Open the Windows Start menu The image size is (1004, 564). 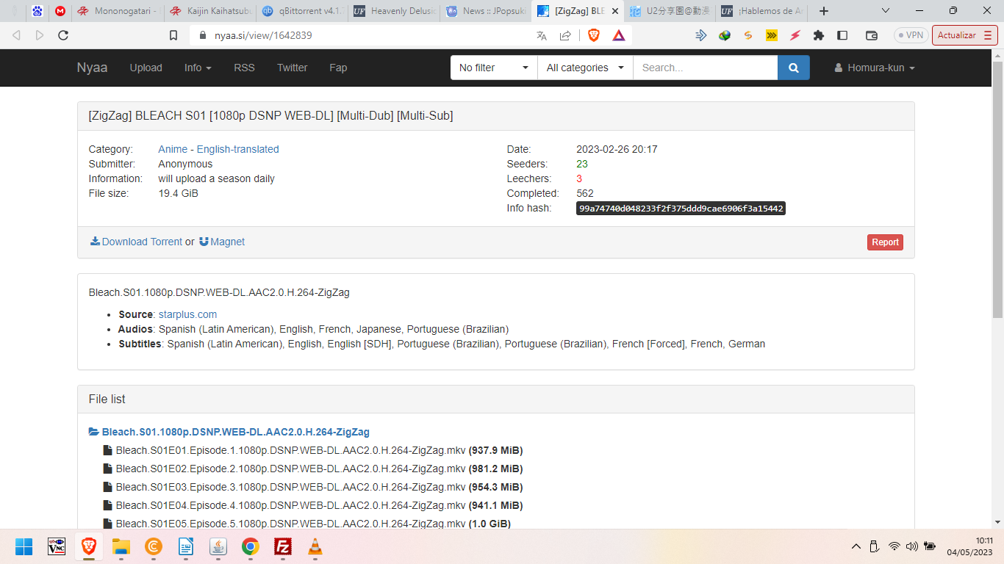pos(24,546)
